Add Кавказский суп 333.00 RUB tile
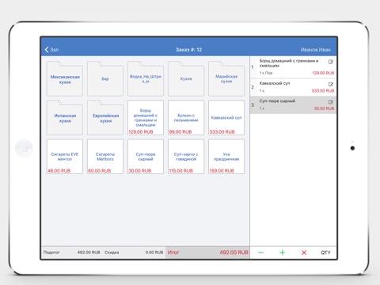This screenshot has height=285, width=380. click(226, 118)
